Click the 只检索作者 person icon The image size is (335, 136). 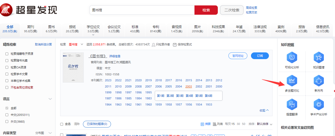[153, 44]
